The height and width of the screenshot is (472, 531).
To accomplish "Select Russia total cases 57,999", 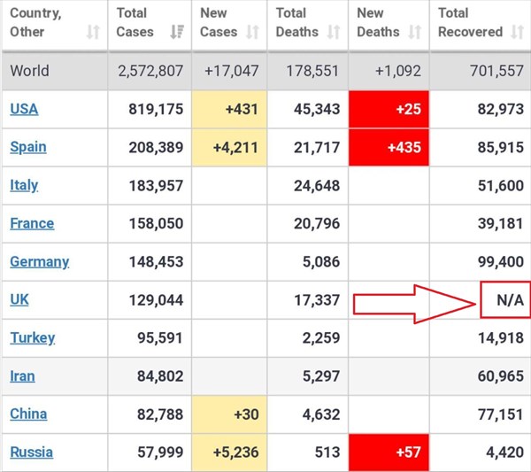I will 160,453.
